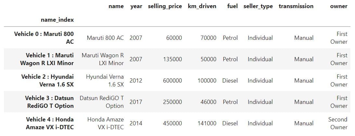Viewport: 355px width, 136px height.
Task: Click the km_driven value 141000
Action: 207,123
